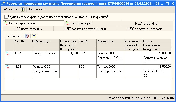Image resolution: width=176 pixels, height=102 pixels.
Task: Select Технорд ООО in the 19.01 row debit subconto
Action: [x=46, y=67]
